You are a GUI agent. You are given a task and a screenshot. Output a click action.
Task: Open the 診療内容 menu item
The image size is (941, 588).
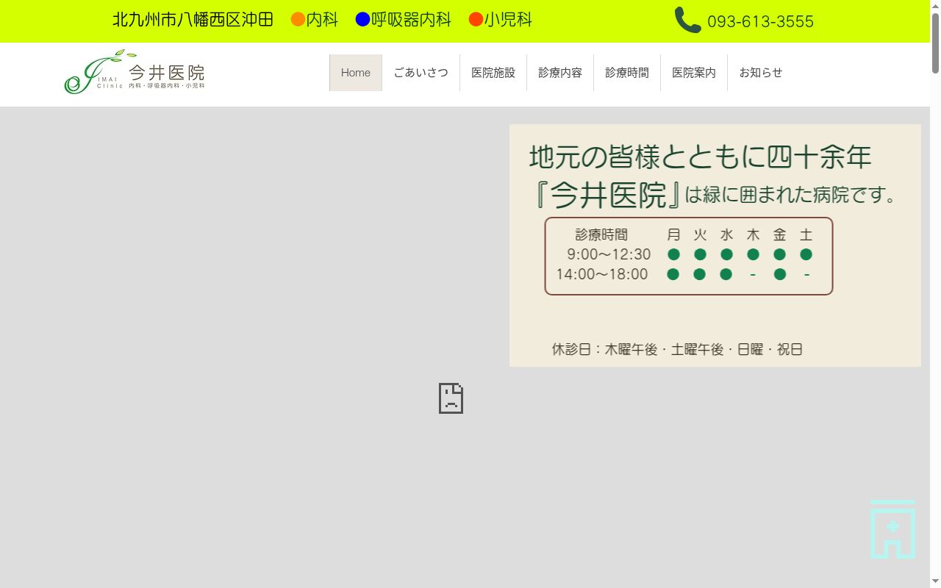click(x=560, y=73)
